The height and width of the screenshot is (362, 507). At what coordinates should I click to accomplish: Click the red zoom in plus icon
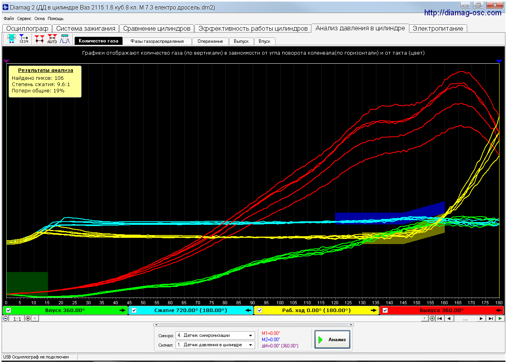[x=28, y=318]
